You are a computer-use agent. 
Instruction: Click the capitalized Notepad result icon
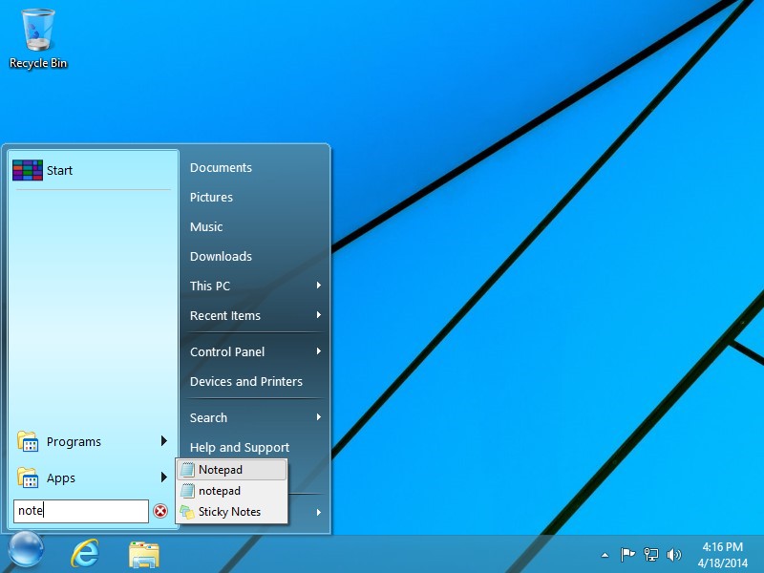tap(187, 470)
